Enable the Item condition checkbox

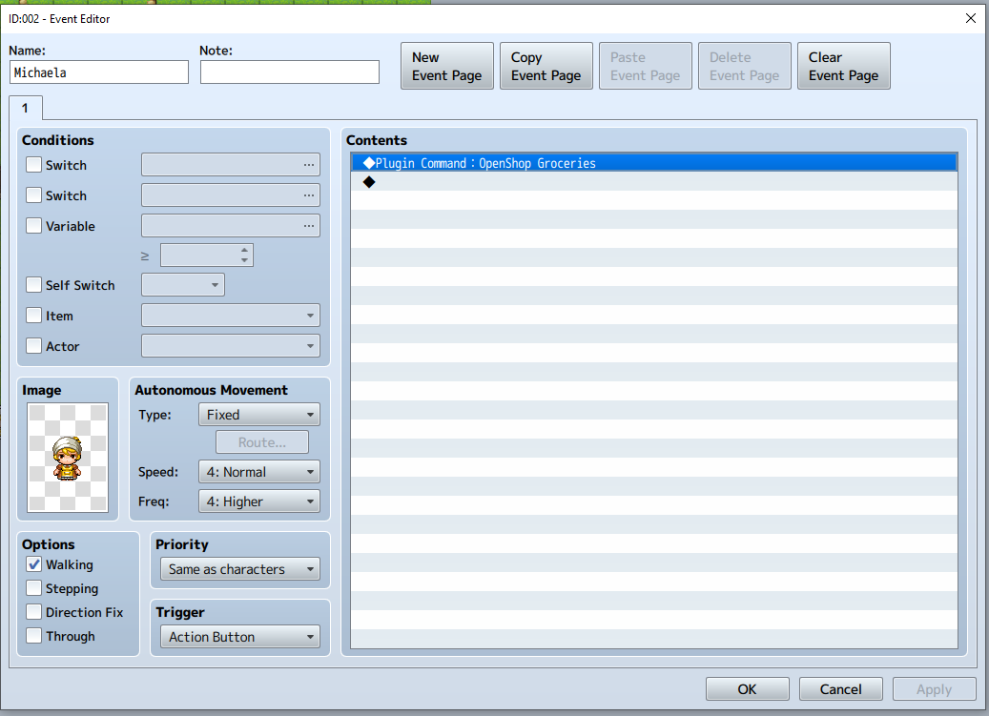pos(34,316)
